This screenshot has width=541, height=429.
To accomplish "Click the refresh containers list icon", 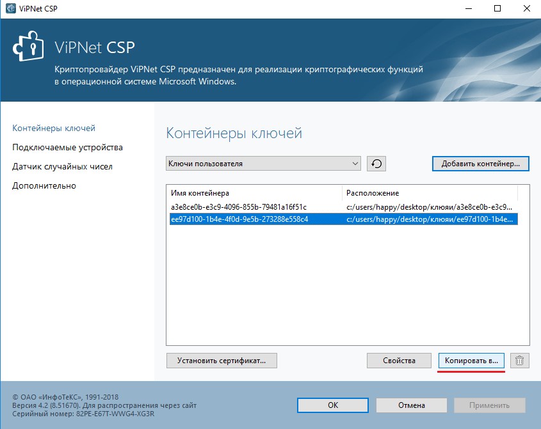I will tap(376, 164).
